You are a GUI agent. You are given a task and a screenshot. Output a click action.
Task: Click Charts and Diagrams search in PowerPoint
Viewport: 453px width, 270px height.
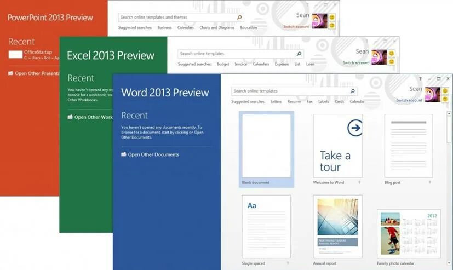point(217,28)
